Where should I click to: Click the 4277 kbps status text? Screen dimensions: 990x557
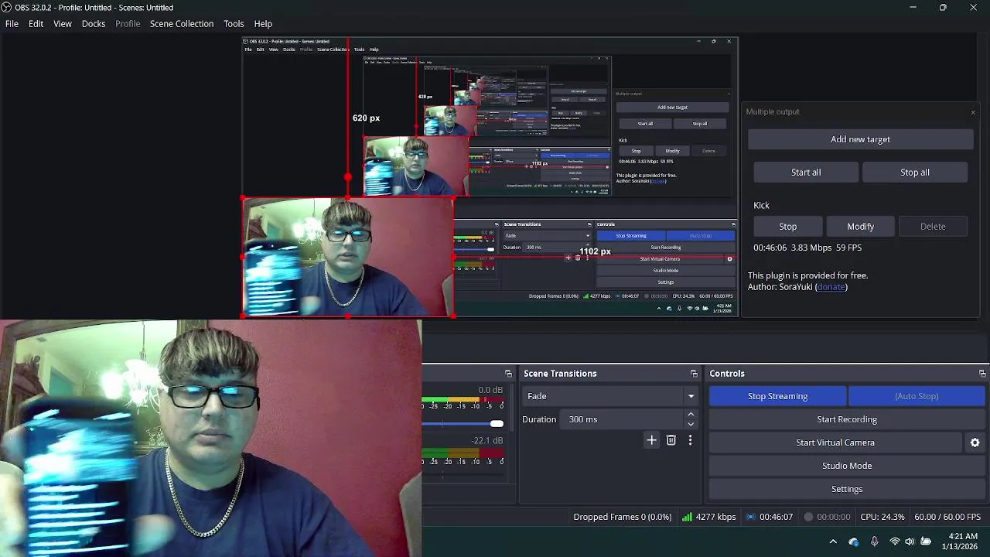(x=715, y=517)
